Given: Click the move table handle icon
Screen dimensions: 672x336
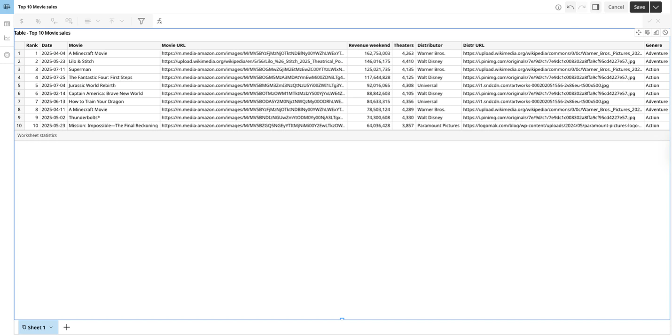Looking at the screenshot, I should click(638, 32).
